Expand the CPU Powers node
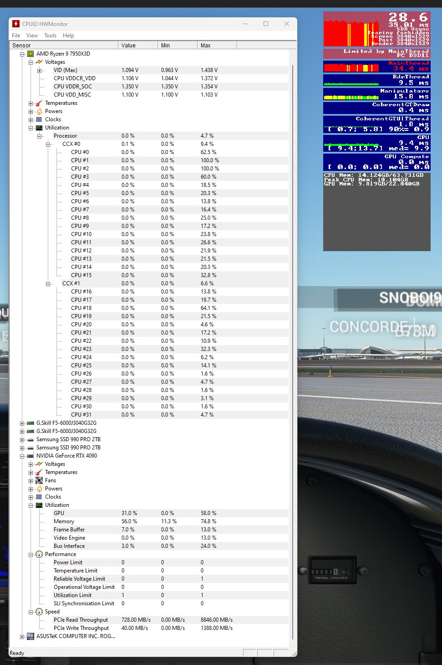442x665 pixels. [x=30, y=111]
